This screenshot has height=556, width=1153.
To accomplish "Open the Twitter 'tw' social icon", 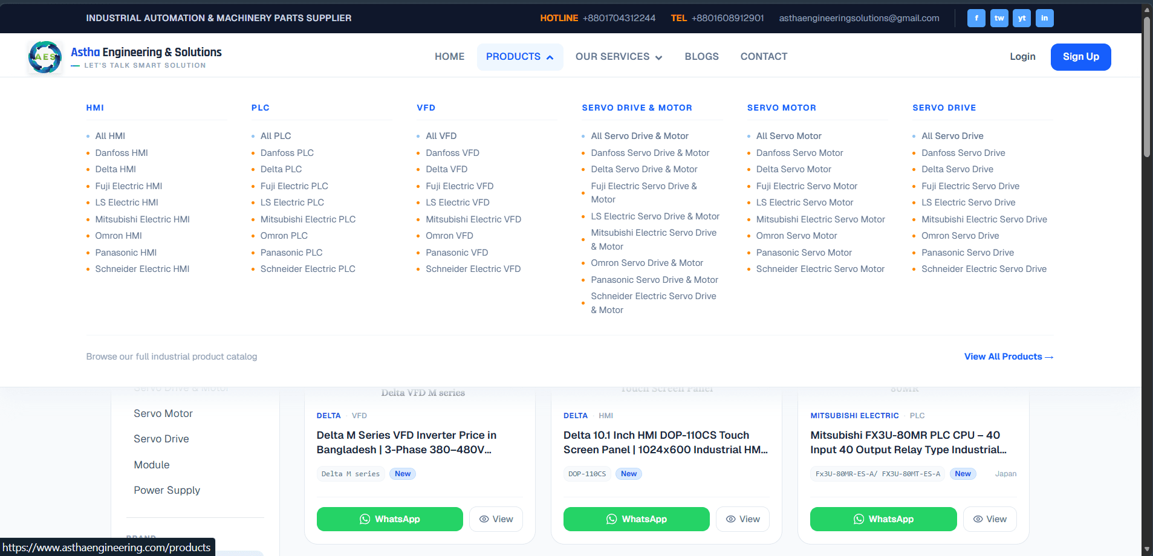I will click(999, 18).
